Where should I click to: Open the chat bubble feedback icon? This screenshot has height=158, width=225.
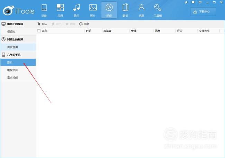coord(193,2)
